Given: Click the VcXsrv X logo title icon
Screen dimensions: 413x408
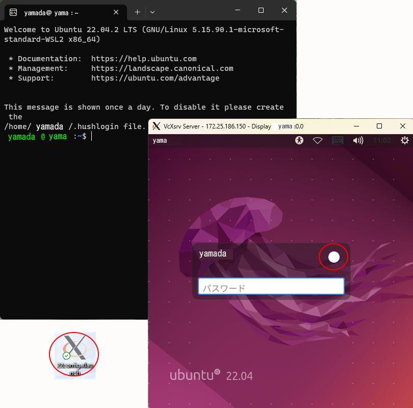Looking at the screenshot, I should tap(156, 126).
